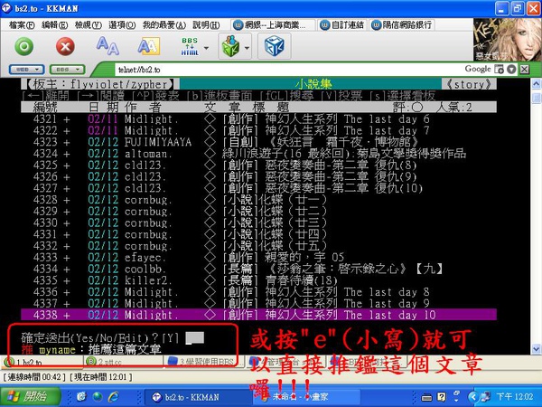This screenshot has width=542, height=407.
Task: Open 檢視(V) menu
Action: click(88, 25)
